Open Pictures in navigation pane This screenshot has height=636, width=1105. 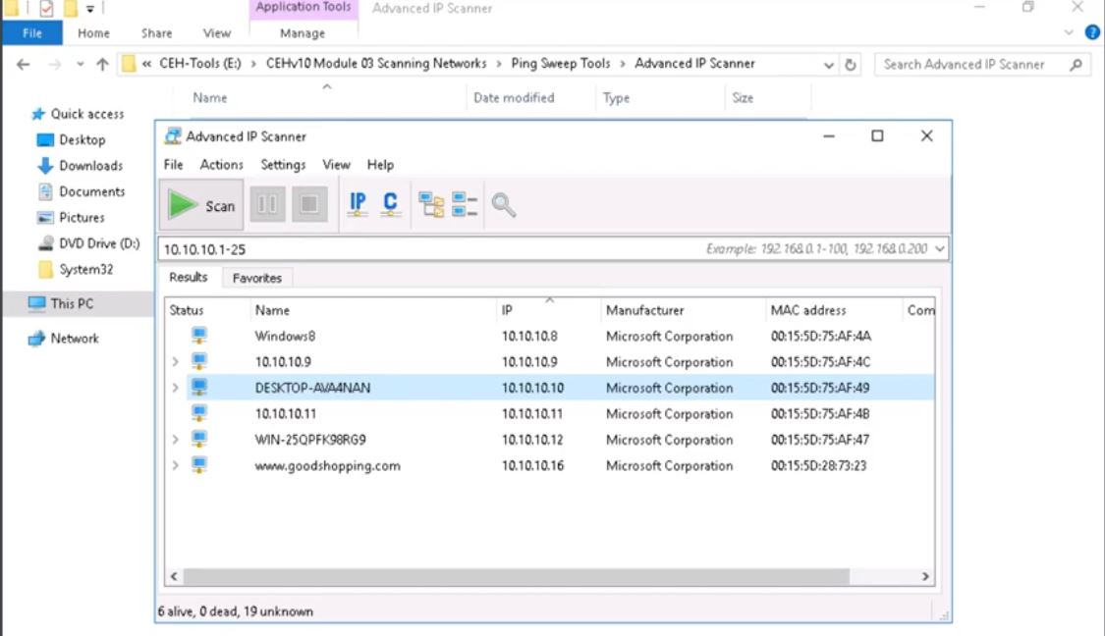(82, 218)
